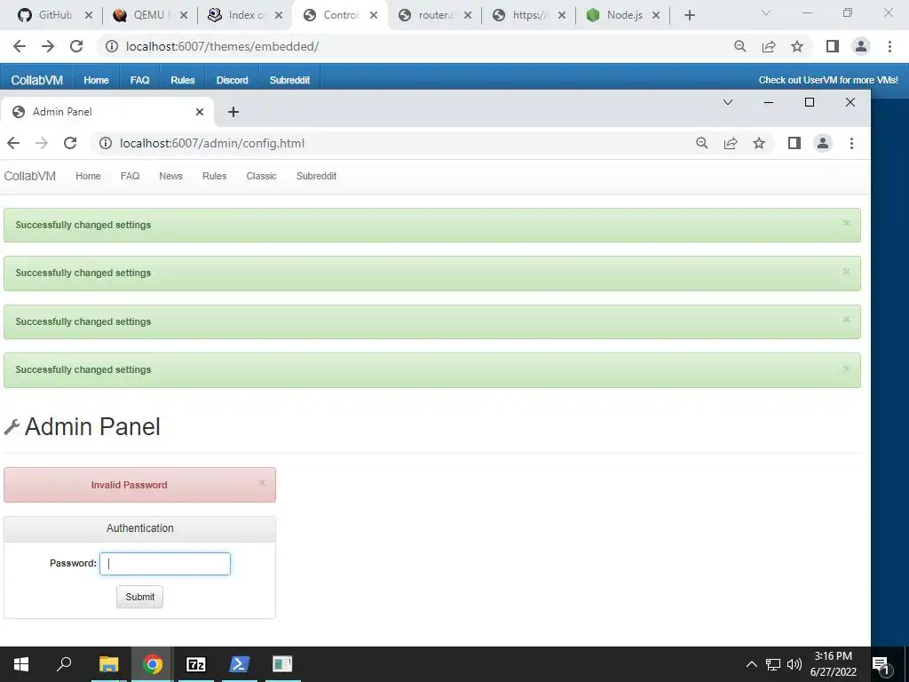Open profile menu in Admin Panel window

point(823,143)
